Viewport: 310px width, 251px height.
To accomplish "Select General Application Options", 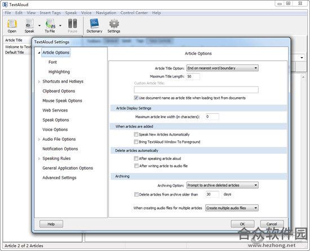I will point(68,168).
